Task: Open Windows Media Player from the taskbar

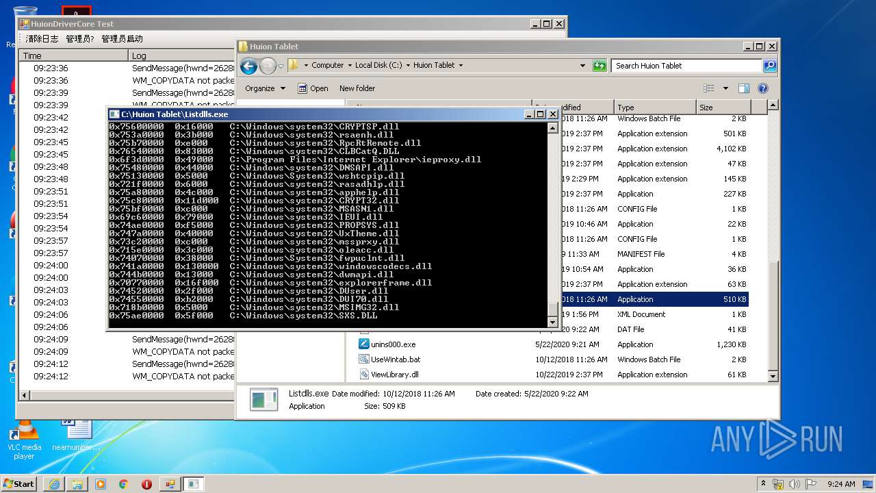Action: tap(101, 484)
